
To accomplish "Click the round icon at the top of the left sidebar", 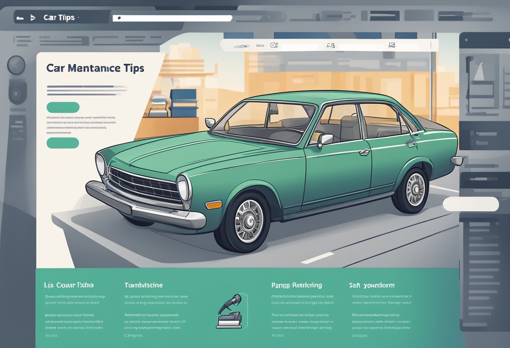I will [16, 65].
